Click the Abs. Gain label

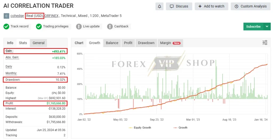pos(12,57)
